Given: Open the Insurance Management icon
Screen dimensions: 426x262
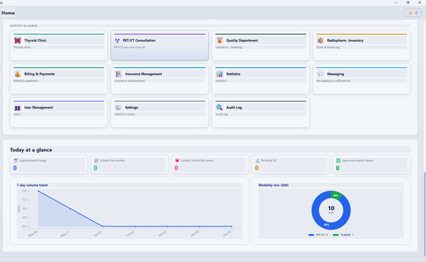Looking at the screenshot, I should pos(118,74).
